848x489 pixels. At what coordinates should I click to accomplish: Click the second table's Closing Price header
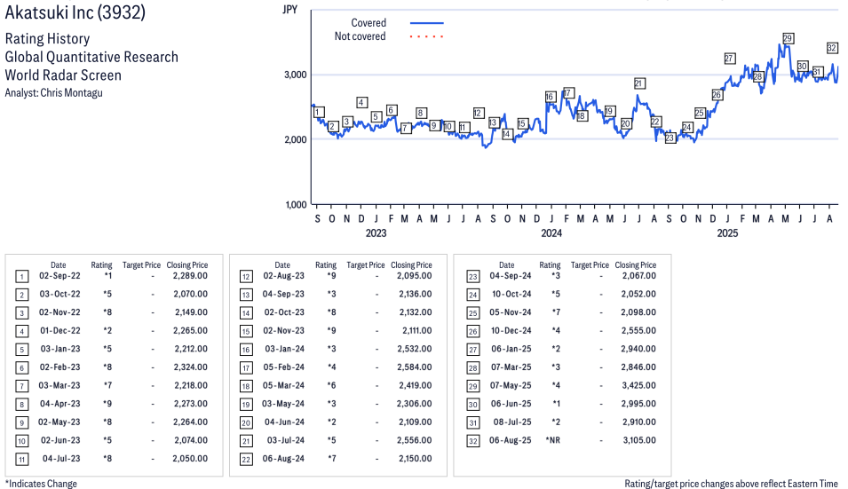(x=411, y=264)
